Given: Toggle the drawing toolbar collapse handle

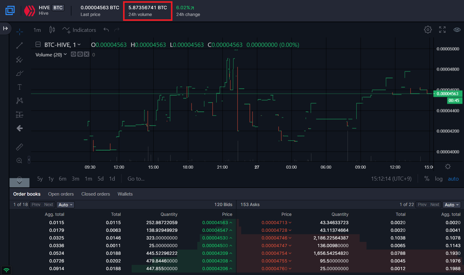Looking at the screenshot, I should click(x=29, y=160).
